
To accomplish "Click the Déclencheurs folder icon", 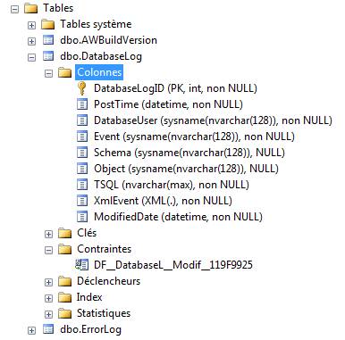I will click(x=64, y=281).
